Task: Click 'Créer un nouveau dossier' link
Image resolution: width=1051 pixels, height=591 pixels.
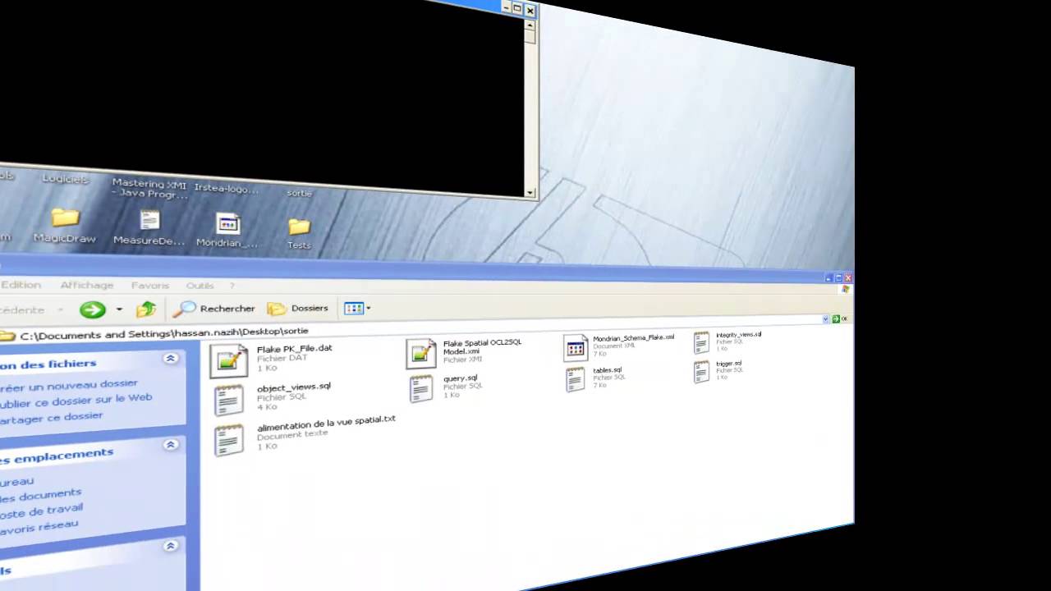Action: (69, 385)
